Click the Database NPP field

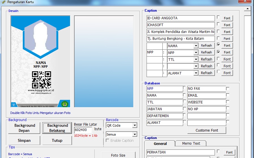point(165,89)
